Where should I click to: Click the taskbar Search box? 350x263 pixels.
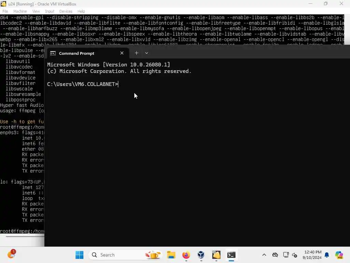(x=125, y=255)
